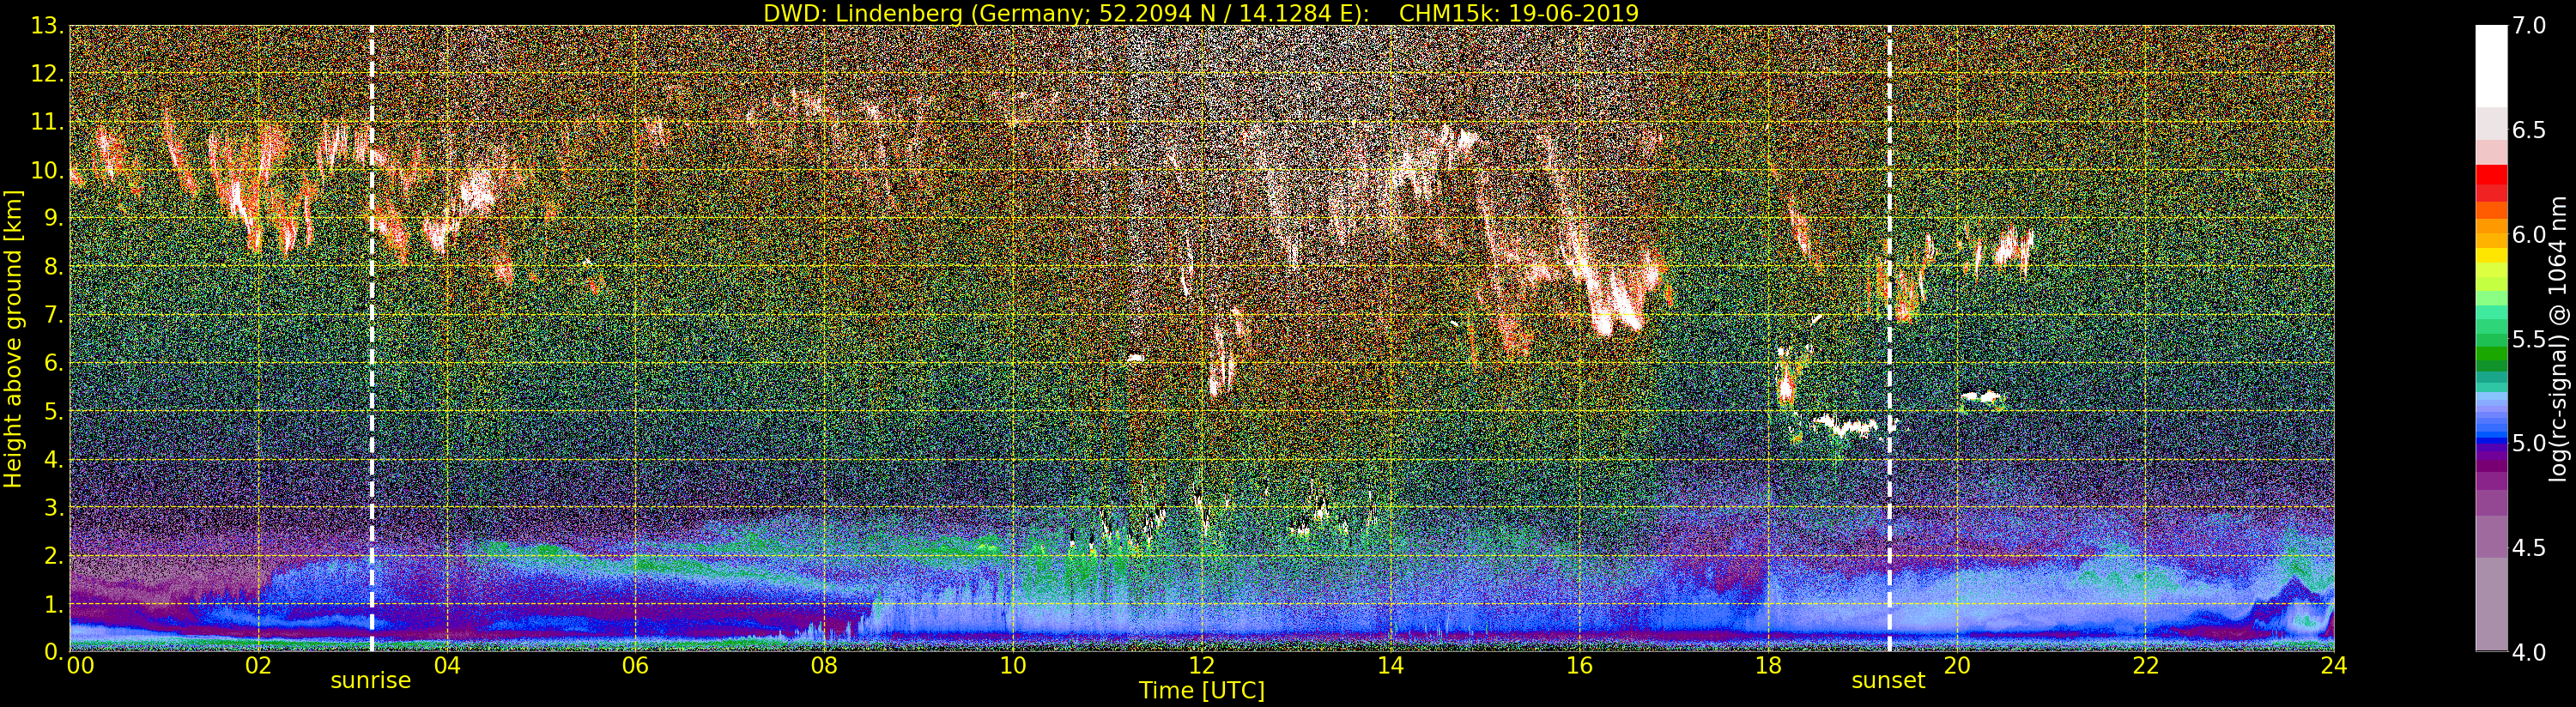2576x707 pixels.
Task: Click the '11.' height axis tick
Action: [x=47, y=122]
